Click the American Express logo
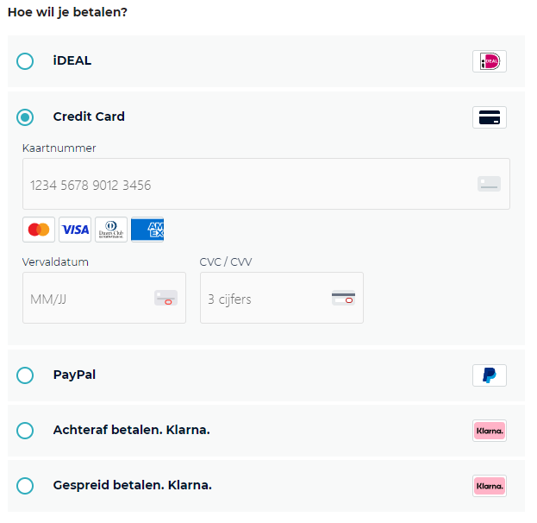 pyautogui.click(x=147, y=230)
